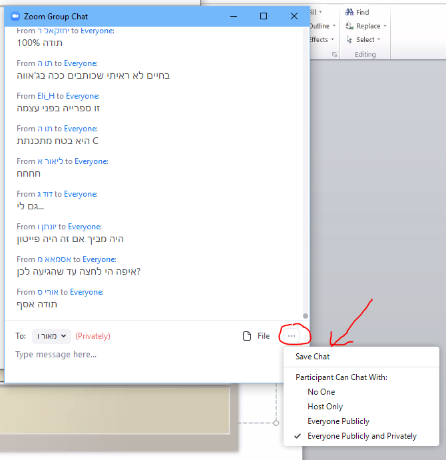Click the shape resize handle on the slide
This screenshot has height=460, width=446.
(x=276, y=423)
